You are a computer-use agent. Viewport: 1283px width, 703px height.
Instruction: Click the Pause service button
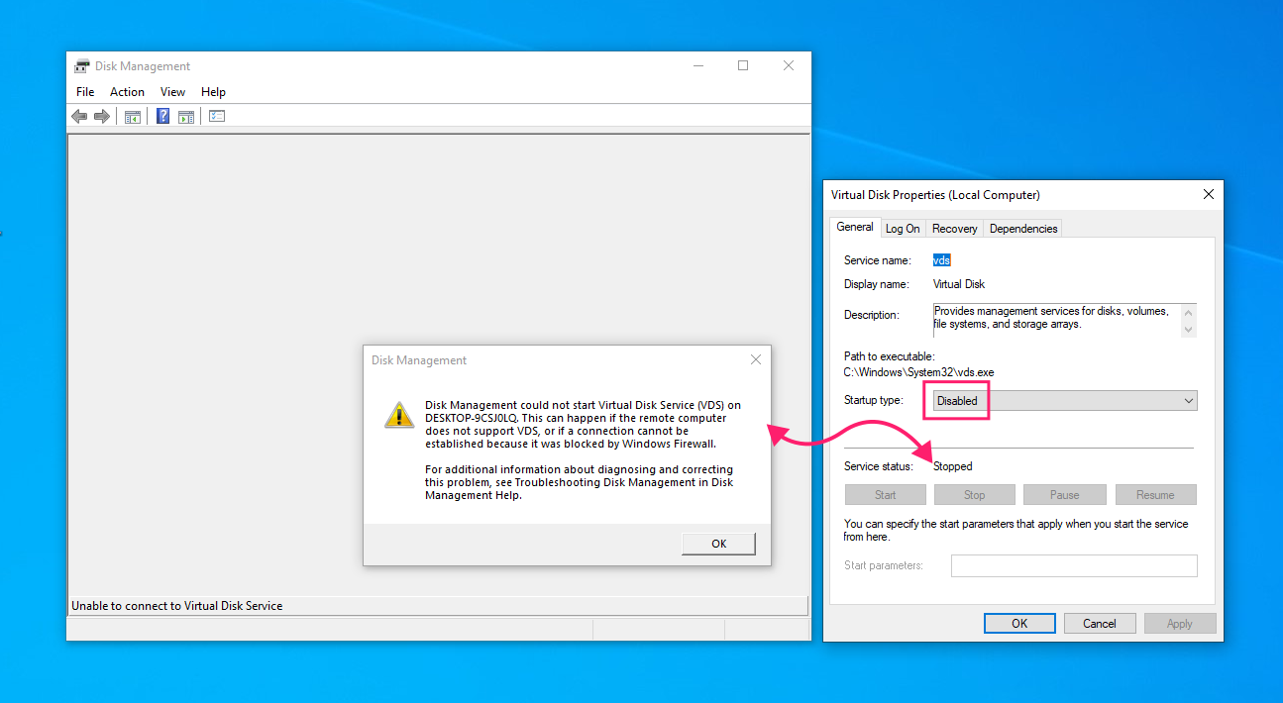[x=1065, y=495]
